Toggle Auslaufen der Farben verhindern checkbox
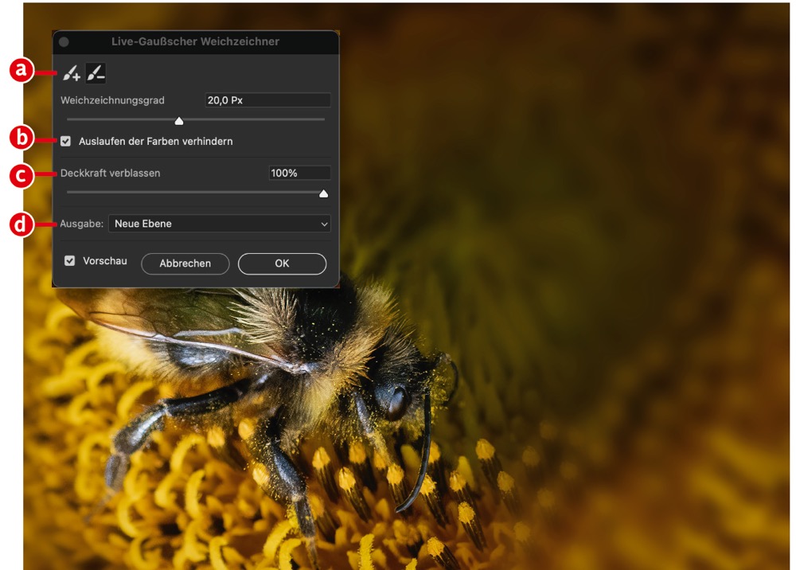This screenshot has height=570, width=796. pyautogui.click(x=65, y=141)
